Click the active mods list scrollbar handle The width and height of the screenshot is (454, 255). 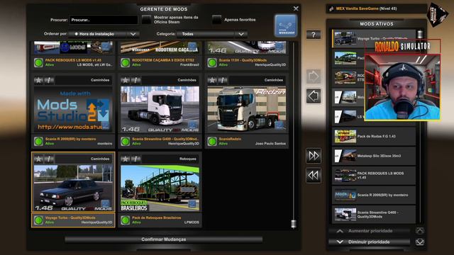[x=420, y=34]
